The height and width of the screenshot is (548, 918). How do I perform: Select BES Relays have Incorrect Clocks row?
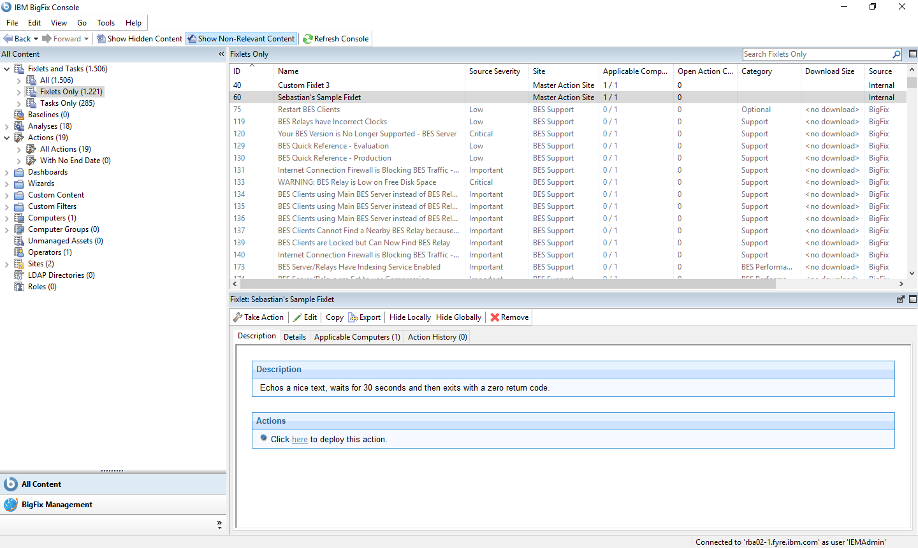point(567,122)
